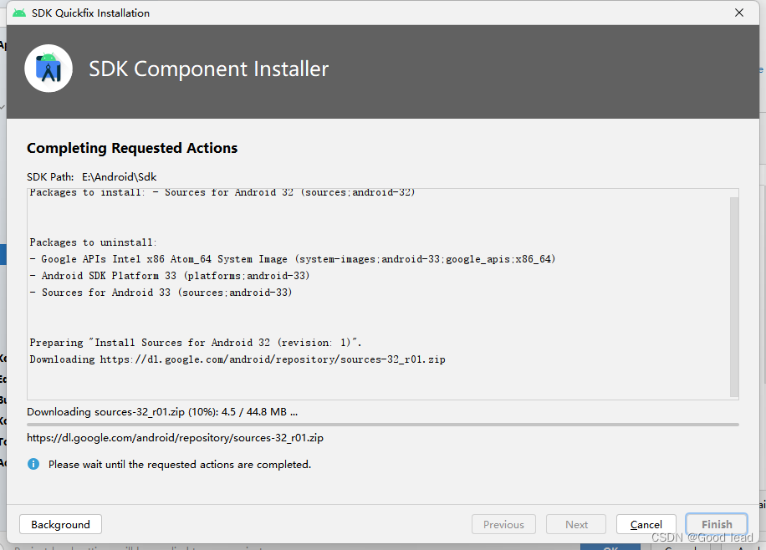Click the 'Downloading sources-32_r01.zip (10%)' status text
The width and height of the screenshot is (766, 550).
[x=162, y=412]
